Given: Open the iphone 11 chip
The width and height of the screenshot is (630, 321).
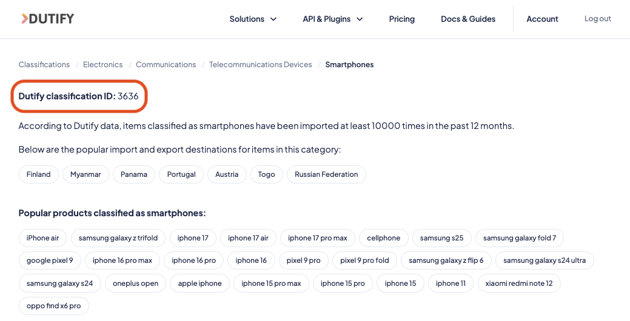Looking at the screenshot, I should (x=451, y=283).
